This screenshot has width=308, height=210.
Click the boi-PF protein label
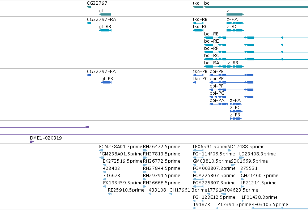(216, 86)
